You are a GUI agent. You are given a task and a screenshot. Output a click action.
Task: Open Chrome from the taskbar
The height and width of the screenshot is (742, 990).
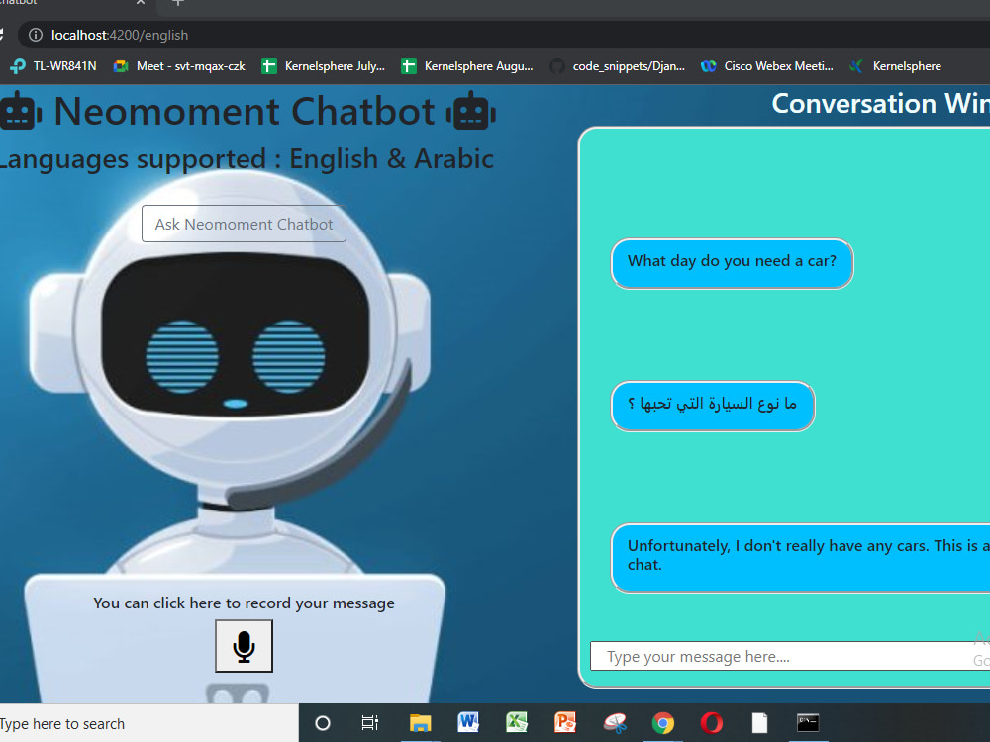pyautogui.click(x=662, y=723)
